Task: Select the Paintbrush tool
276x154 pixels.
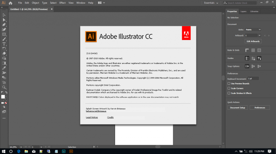Action: pos(4,39)
